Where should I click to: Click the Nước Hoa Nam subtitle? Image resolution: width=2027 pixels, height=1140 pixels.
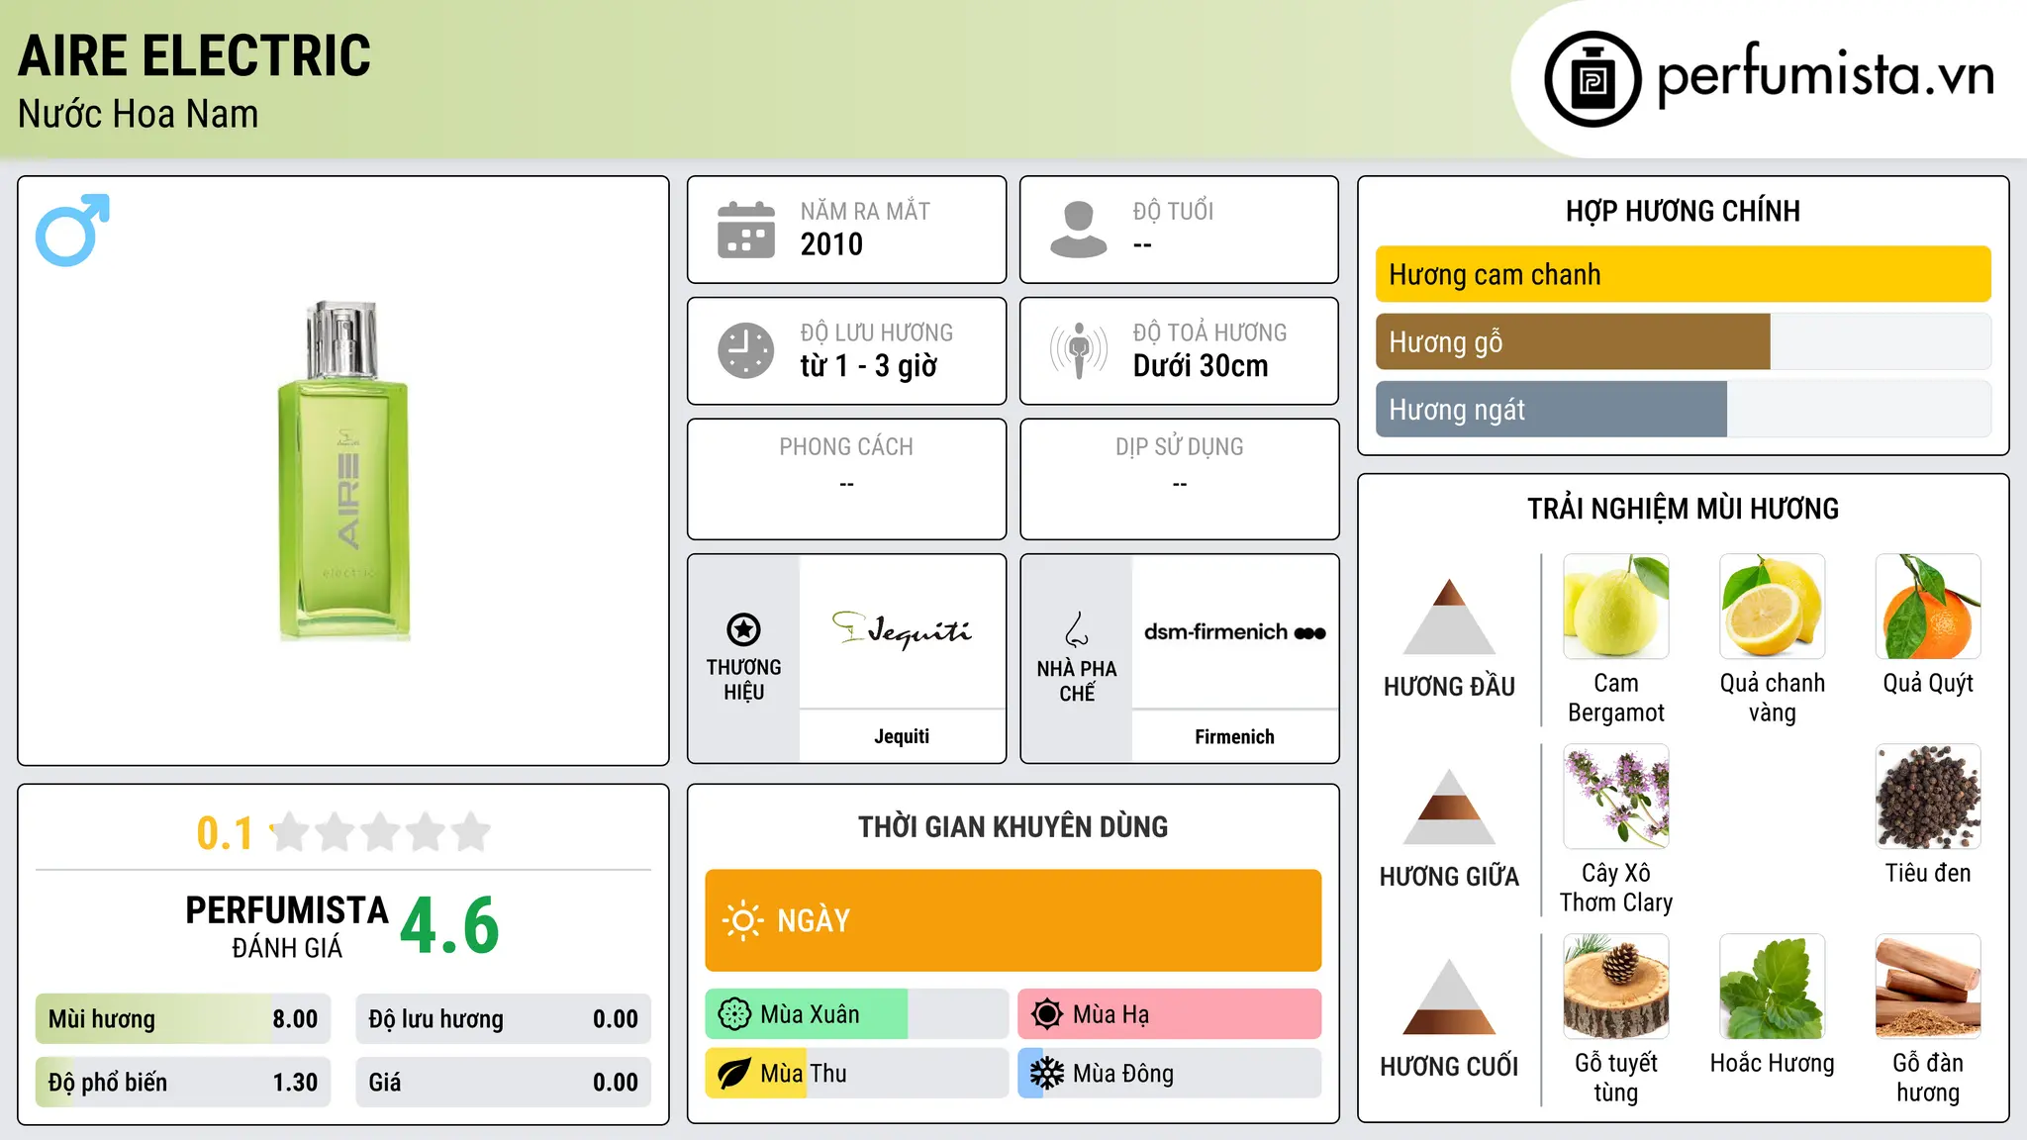[139, 114]
